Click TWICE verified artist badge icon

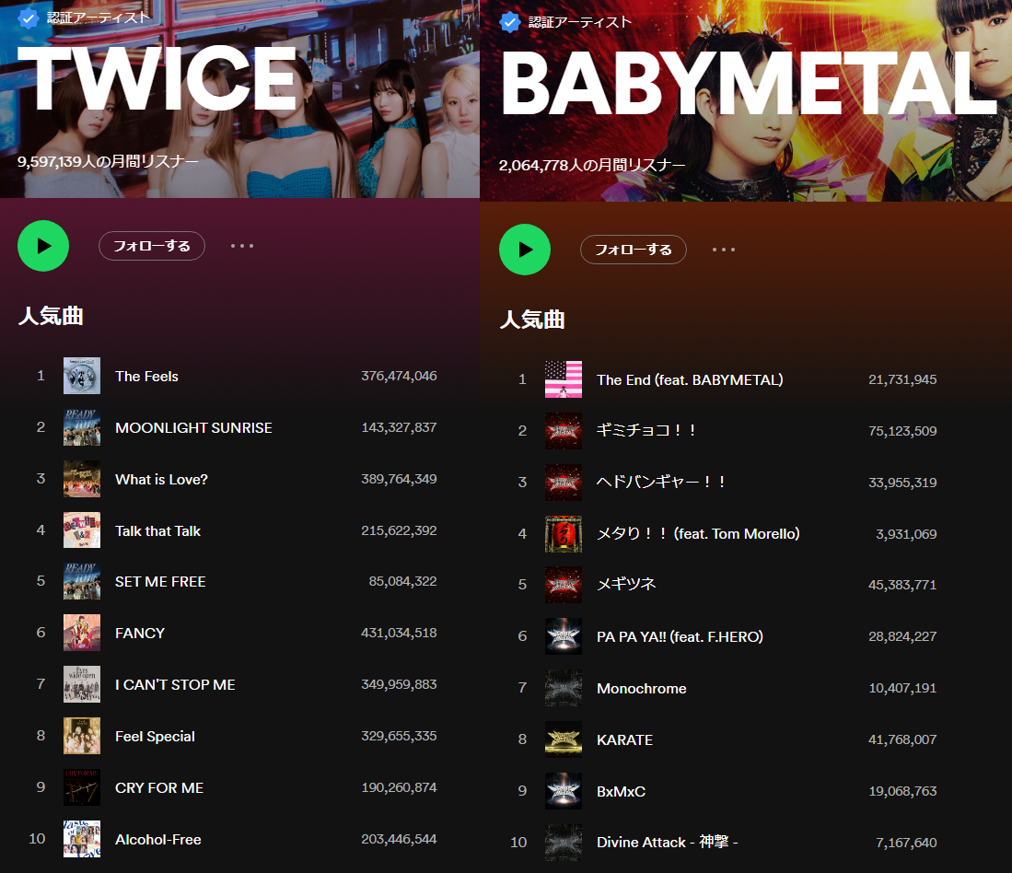28,18
